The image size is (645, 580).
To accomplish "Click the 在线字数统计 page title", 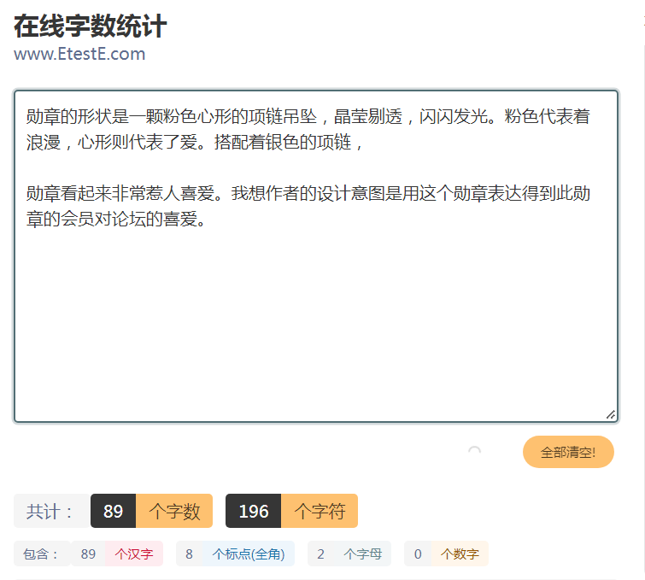I will pos(90,26).
